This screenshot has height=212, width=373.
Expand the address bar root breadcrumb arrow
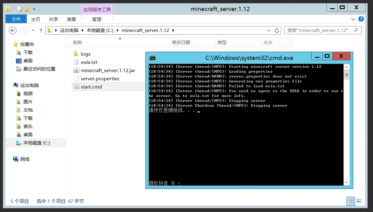coord(56,30)
